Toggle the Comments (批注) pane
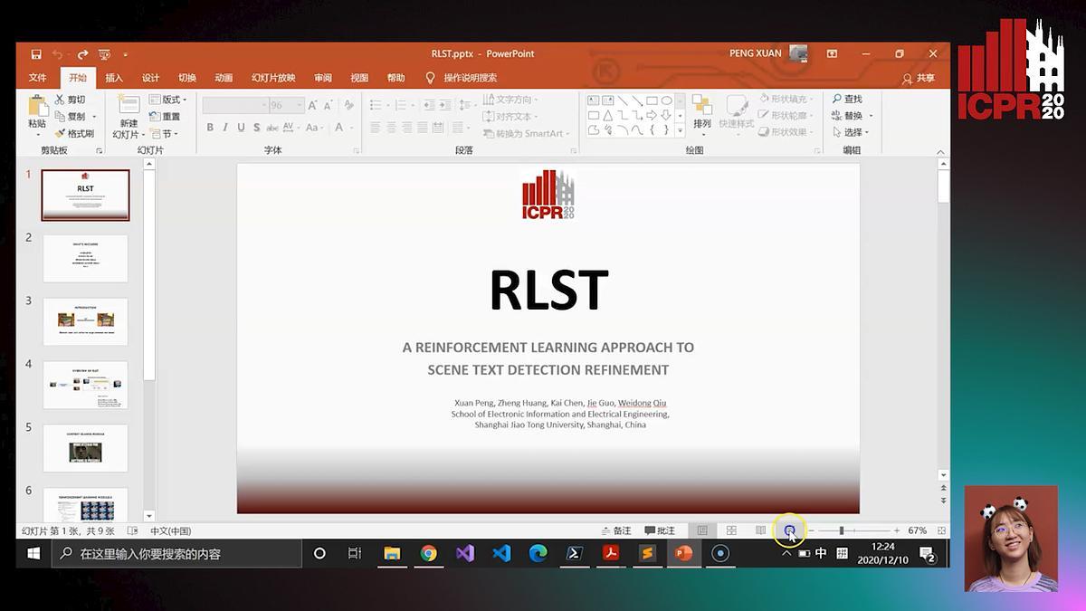This screenshot has height=611, width=1086. (x=660, y=530)
